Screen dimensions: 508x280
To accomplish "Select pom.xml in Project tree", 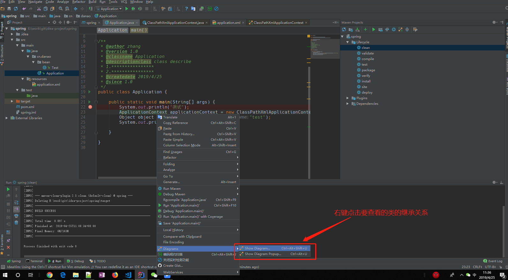I will (27, 107).
